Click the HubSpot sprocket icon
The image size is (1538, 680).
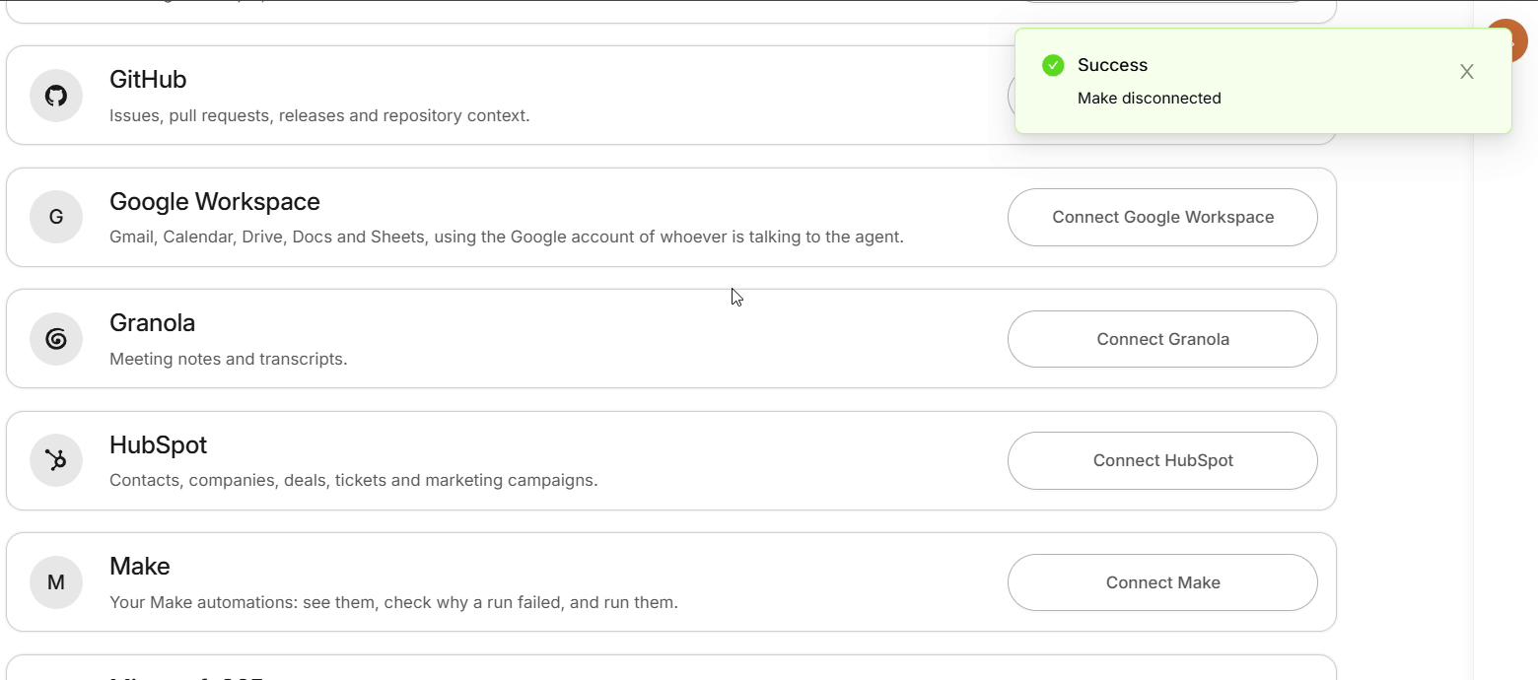56,460
